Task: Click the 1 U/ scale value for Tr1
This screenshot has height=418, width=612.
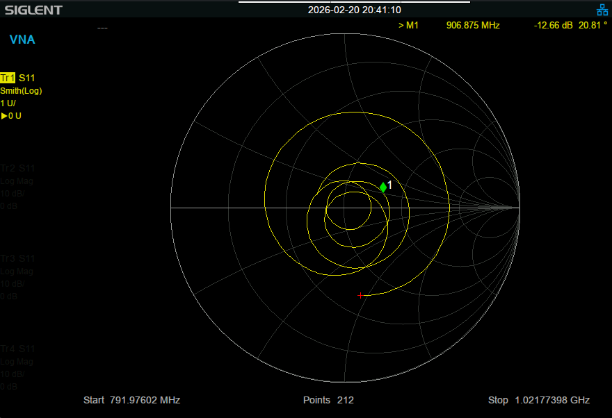Action: (x=10, y=103)
